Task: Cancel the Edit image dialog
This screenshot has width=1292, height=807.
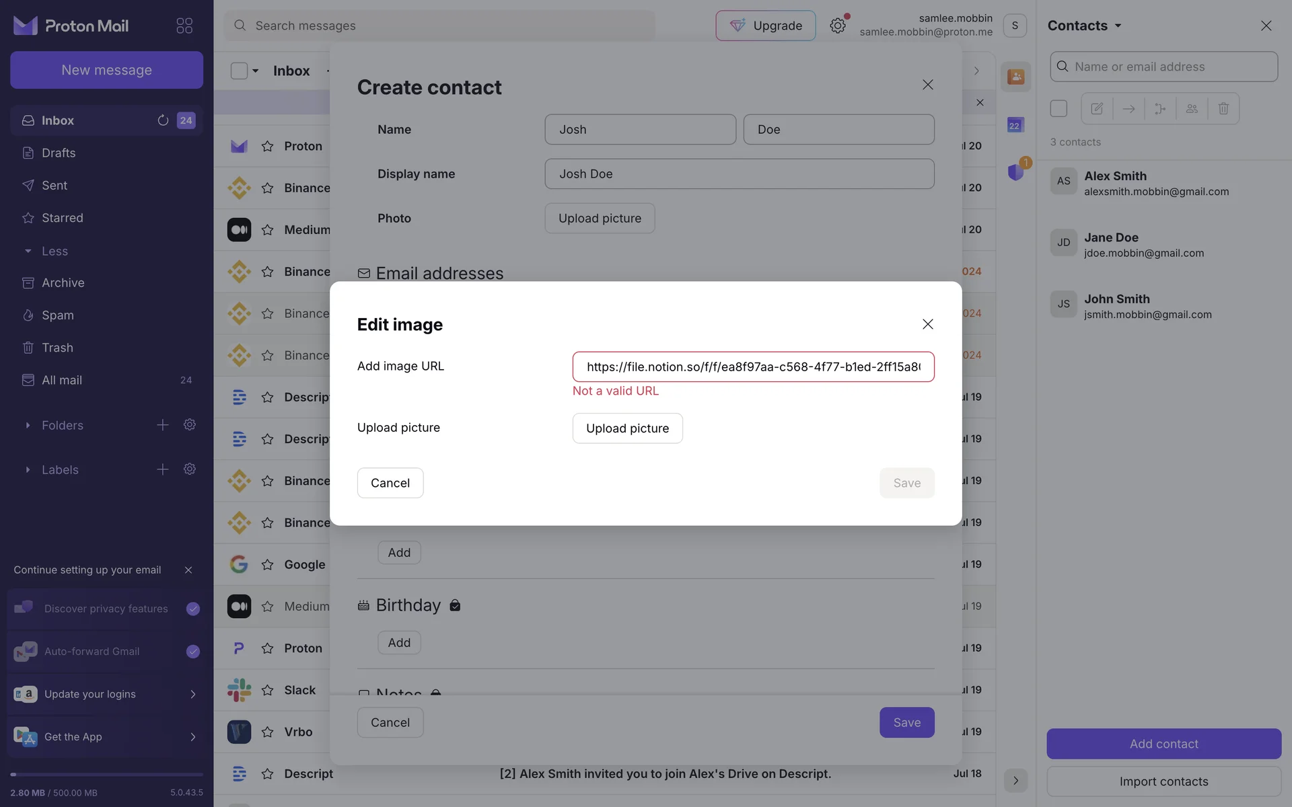Action: pos(390,483)
